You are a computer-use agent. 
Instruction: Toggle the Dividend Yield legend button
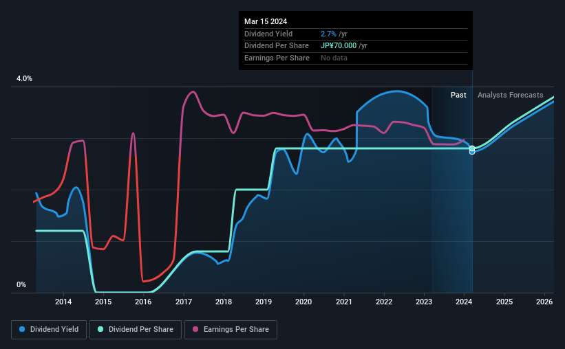[49, 330]
